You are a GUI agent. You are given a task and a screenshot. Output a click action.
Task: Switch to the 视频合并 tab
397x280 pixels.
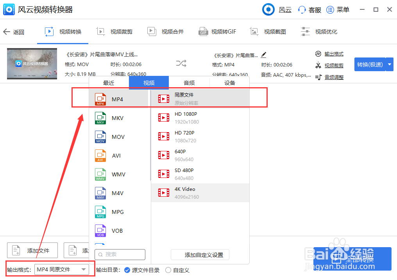click(x=166, y=32)
